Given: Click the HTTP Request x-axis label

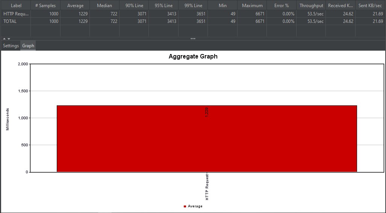Looking at the screenshot, I should tap(207, 187).
